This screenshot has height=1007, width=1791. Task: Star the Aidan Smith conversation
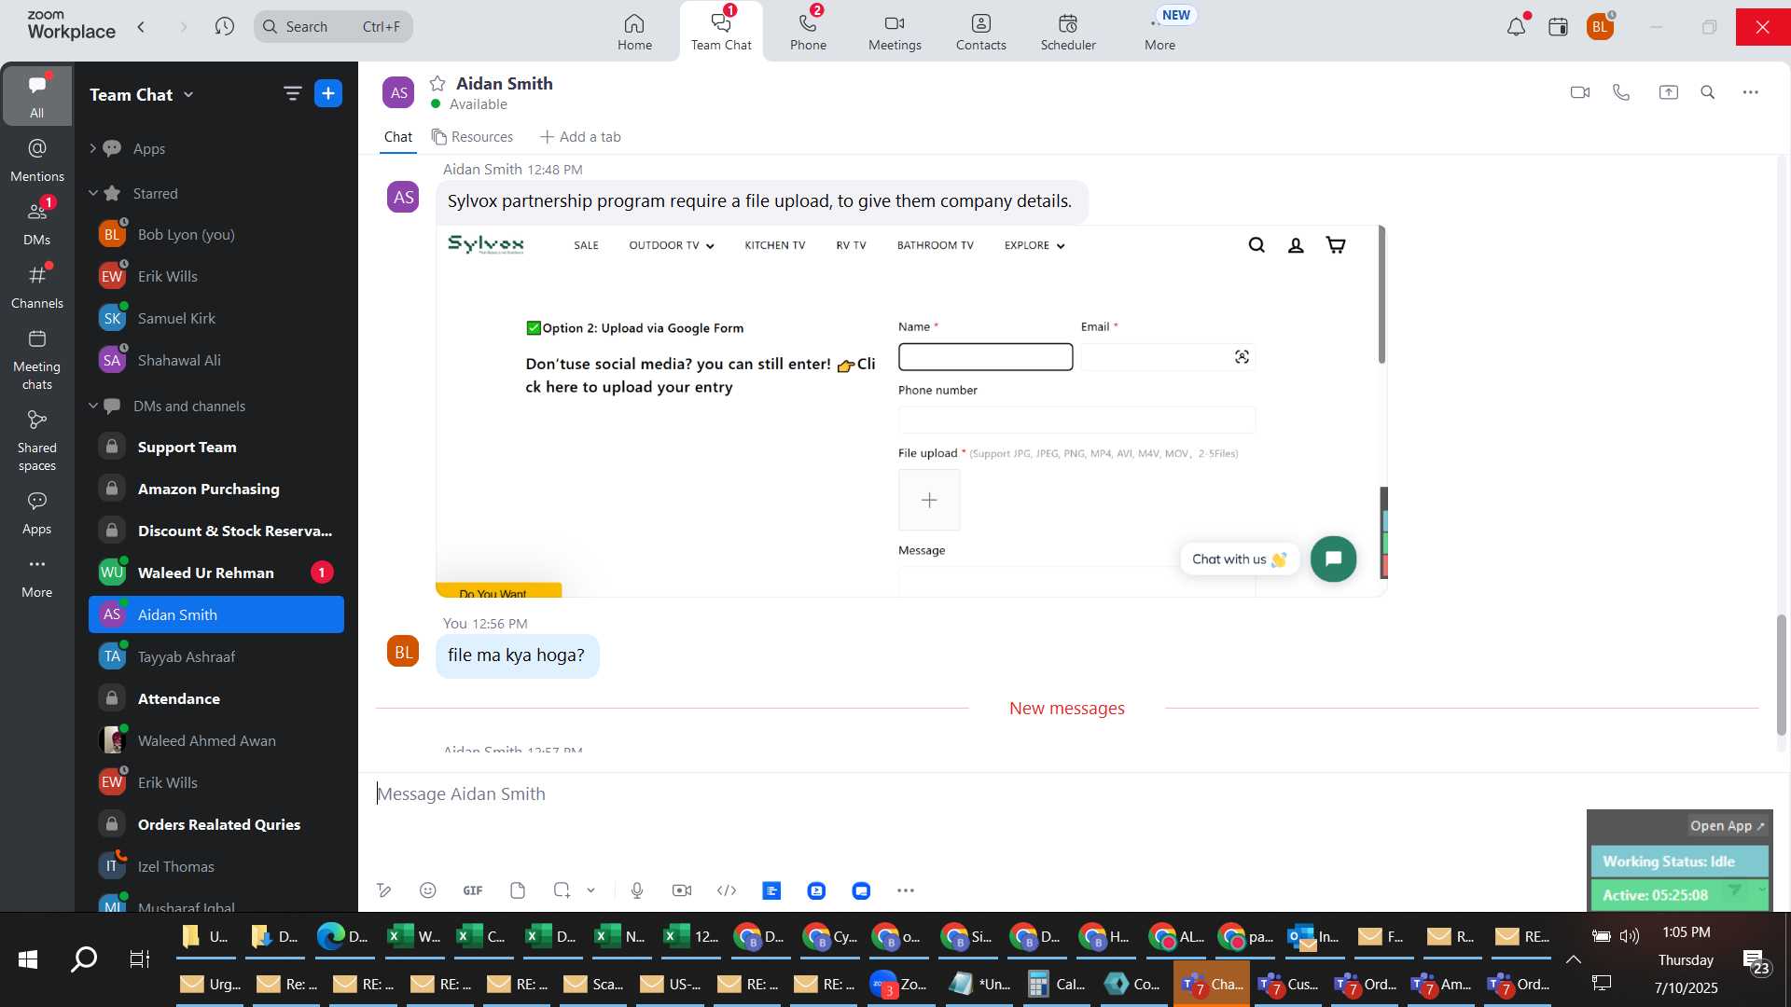pos(437,83)
